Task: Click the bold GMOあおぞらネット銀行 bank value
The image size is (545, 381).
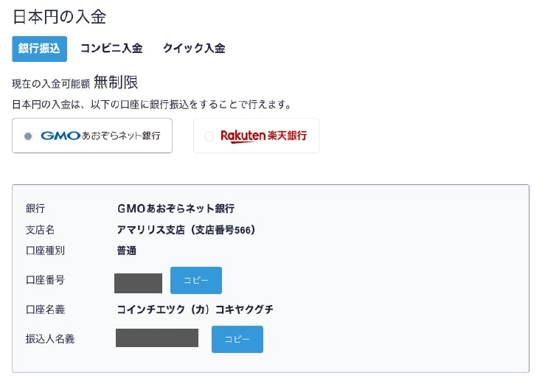Action: [176, 209]
